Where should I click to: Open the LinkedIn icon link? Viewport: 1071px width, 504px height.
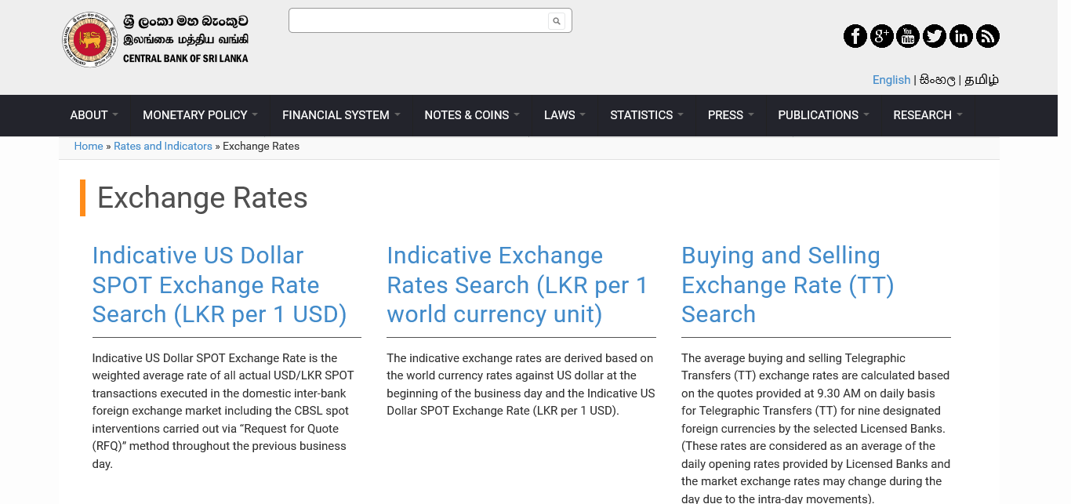pyautogui.click(x=961, y=36)
